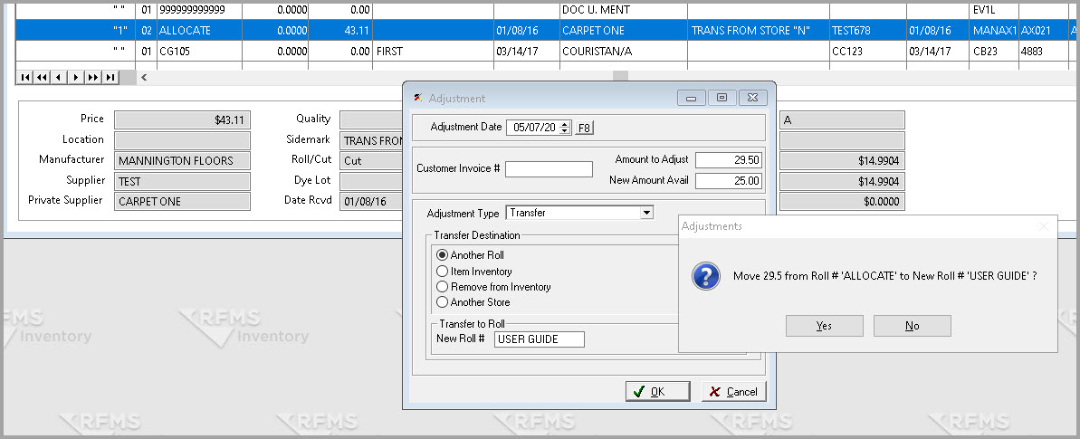
Task: Click the FIRST cell in CG105 row
Action: click(432, 51)
